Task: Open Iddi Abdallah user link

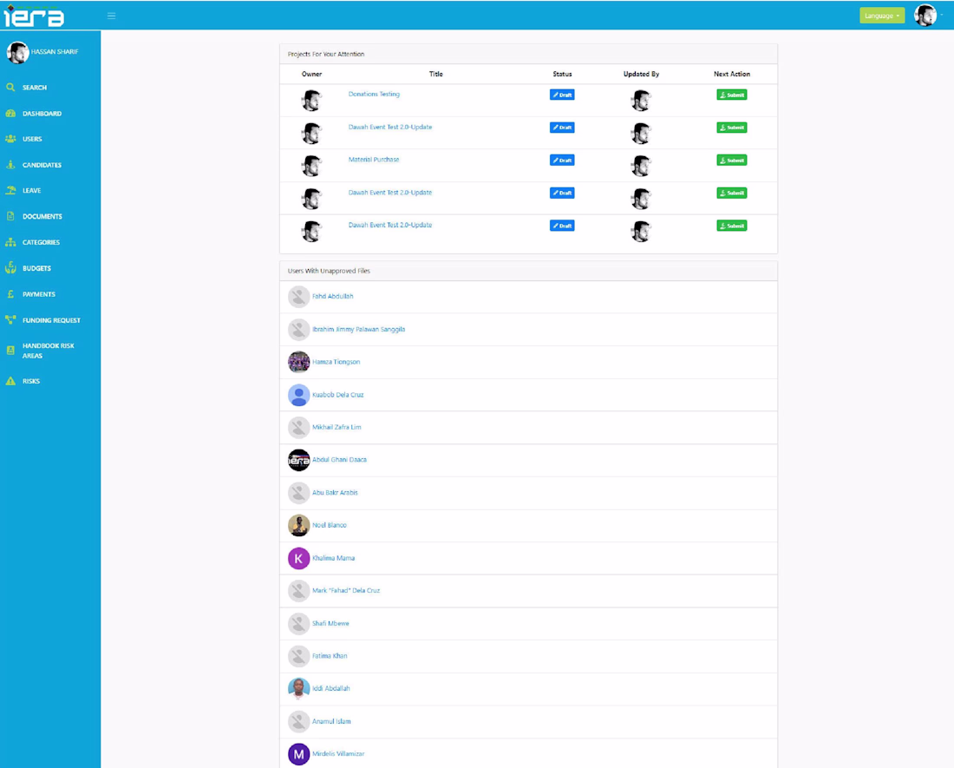Action: click(331, 688)
